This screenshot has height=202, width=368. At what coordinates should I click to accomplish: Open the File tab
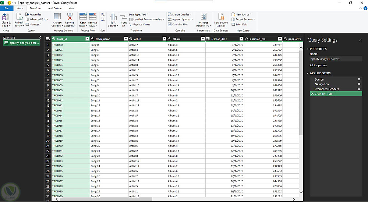(x=7, y=8)
